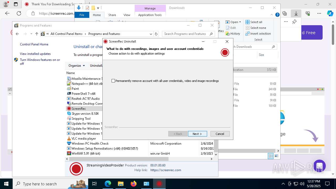Click the Manage contextual tab

coord(150,8)
